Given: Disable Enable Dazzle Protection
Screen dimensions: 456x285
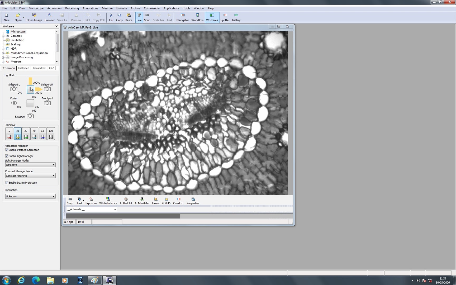Looking at the screenshot, I should [x=7, y=182].
